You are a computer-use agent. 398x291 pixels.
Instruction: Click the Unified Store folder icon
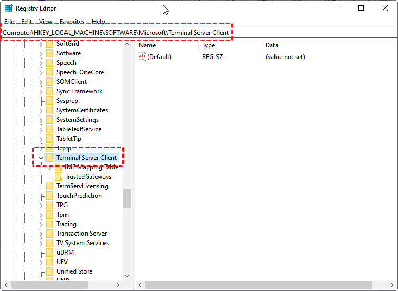click(x=50, y=271)
